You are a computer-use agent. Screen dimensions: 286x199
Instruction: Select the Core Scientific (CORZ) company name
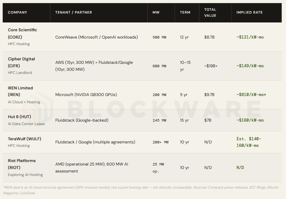[x=22, y=33]
